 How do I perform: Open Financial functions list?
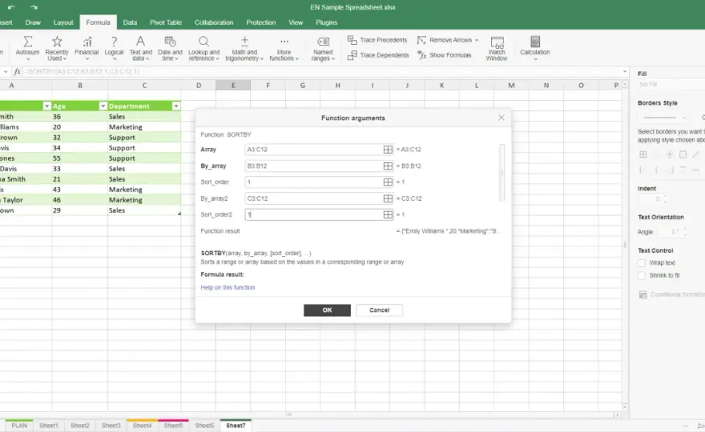pyautogui.click(x=87, y=48)
